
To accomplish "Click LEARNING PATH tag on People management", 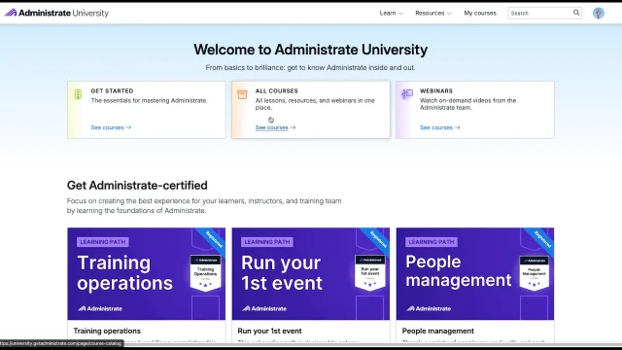I will [432, 242].
